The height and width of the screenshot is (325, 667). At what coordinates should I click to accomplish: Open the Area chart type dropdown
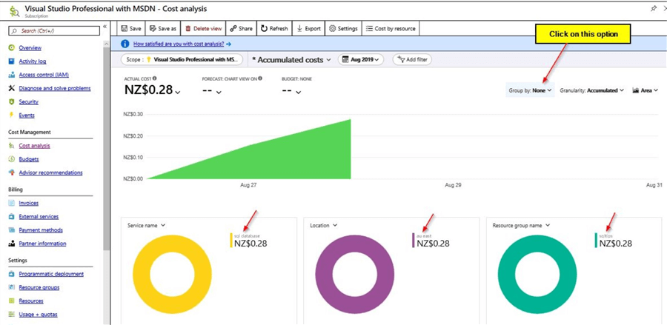[646, 90]
